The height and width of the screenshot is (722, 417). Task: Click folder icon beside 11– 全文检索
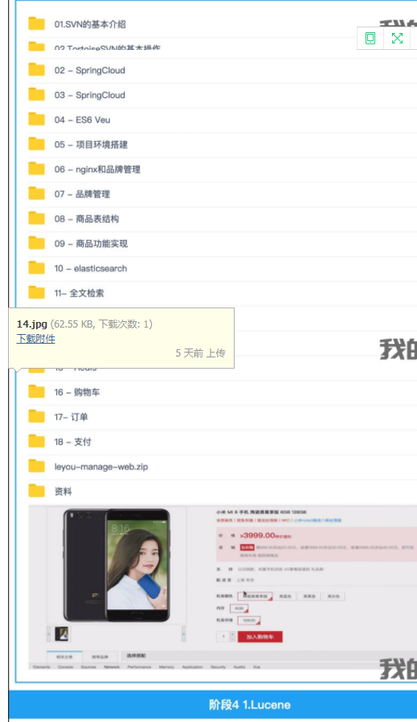click(x=36, y=293)
